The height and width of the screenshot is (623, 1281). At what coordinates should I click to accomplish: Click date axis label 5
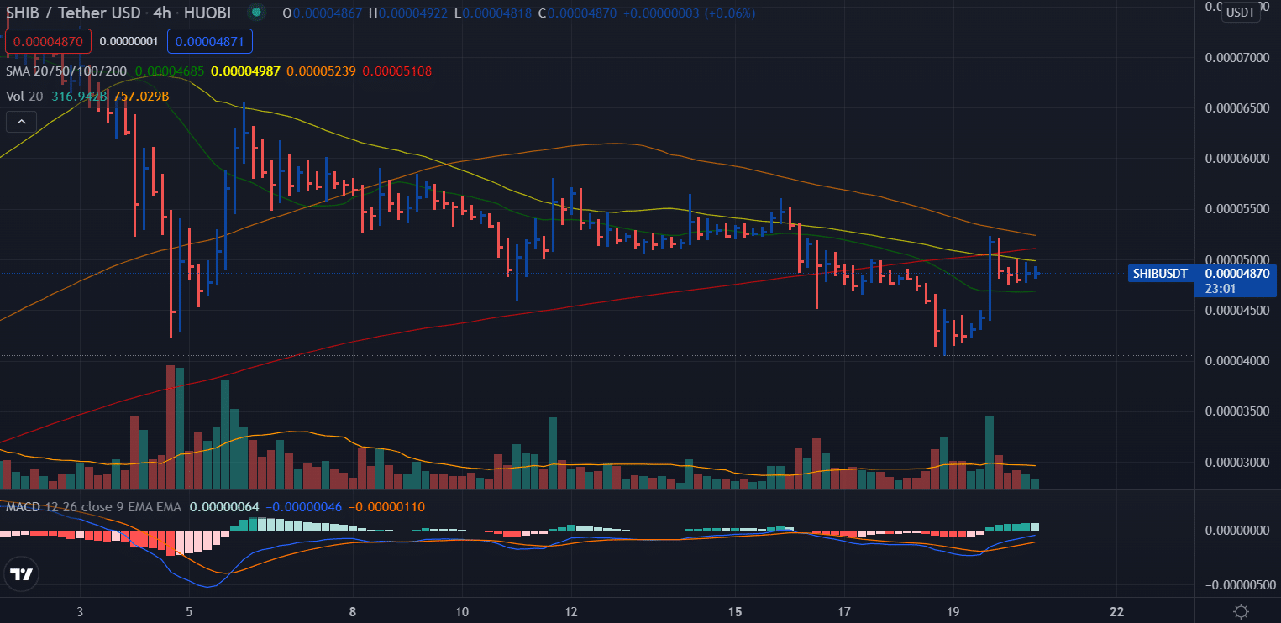[189, 611]
